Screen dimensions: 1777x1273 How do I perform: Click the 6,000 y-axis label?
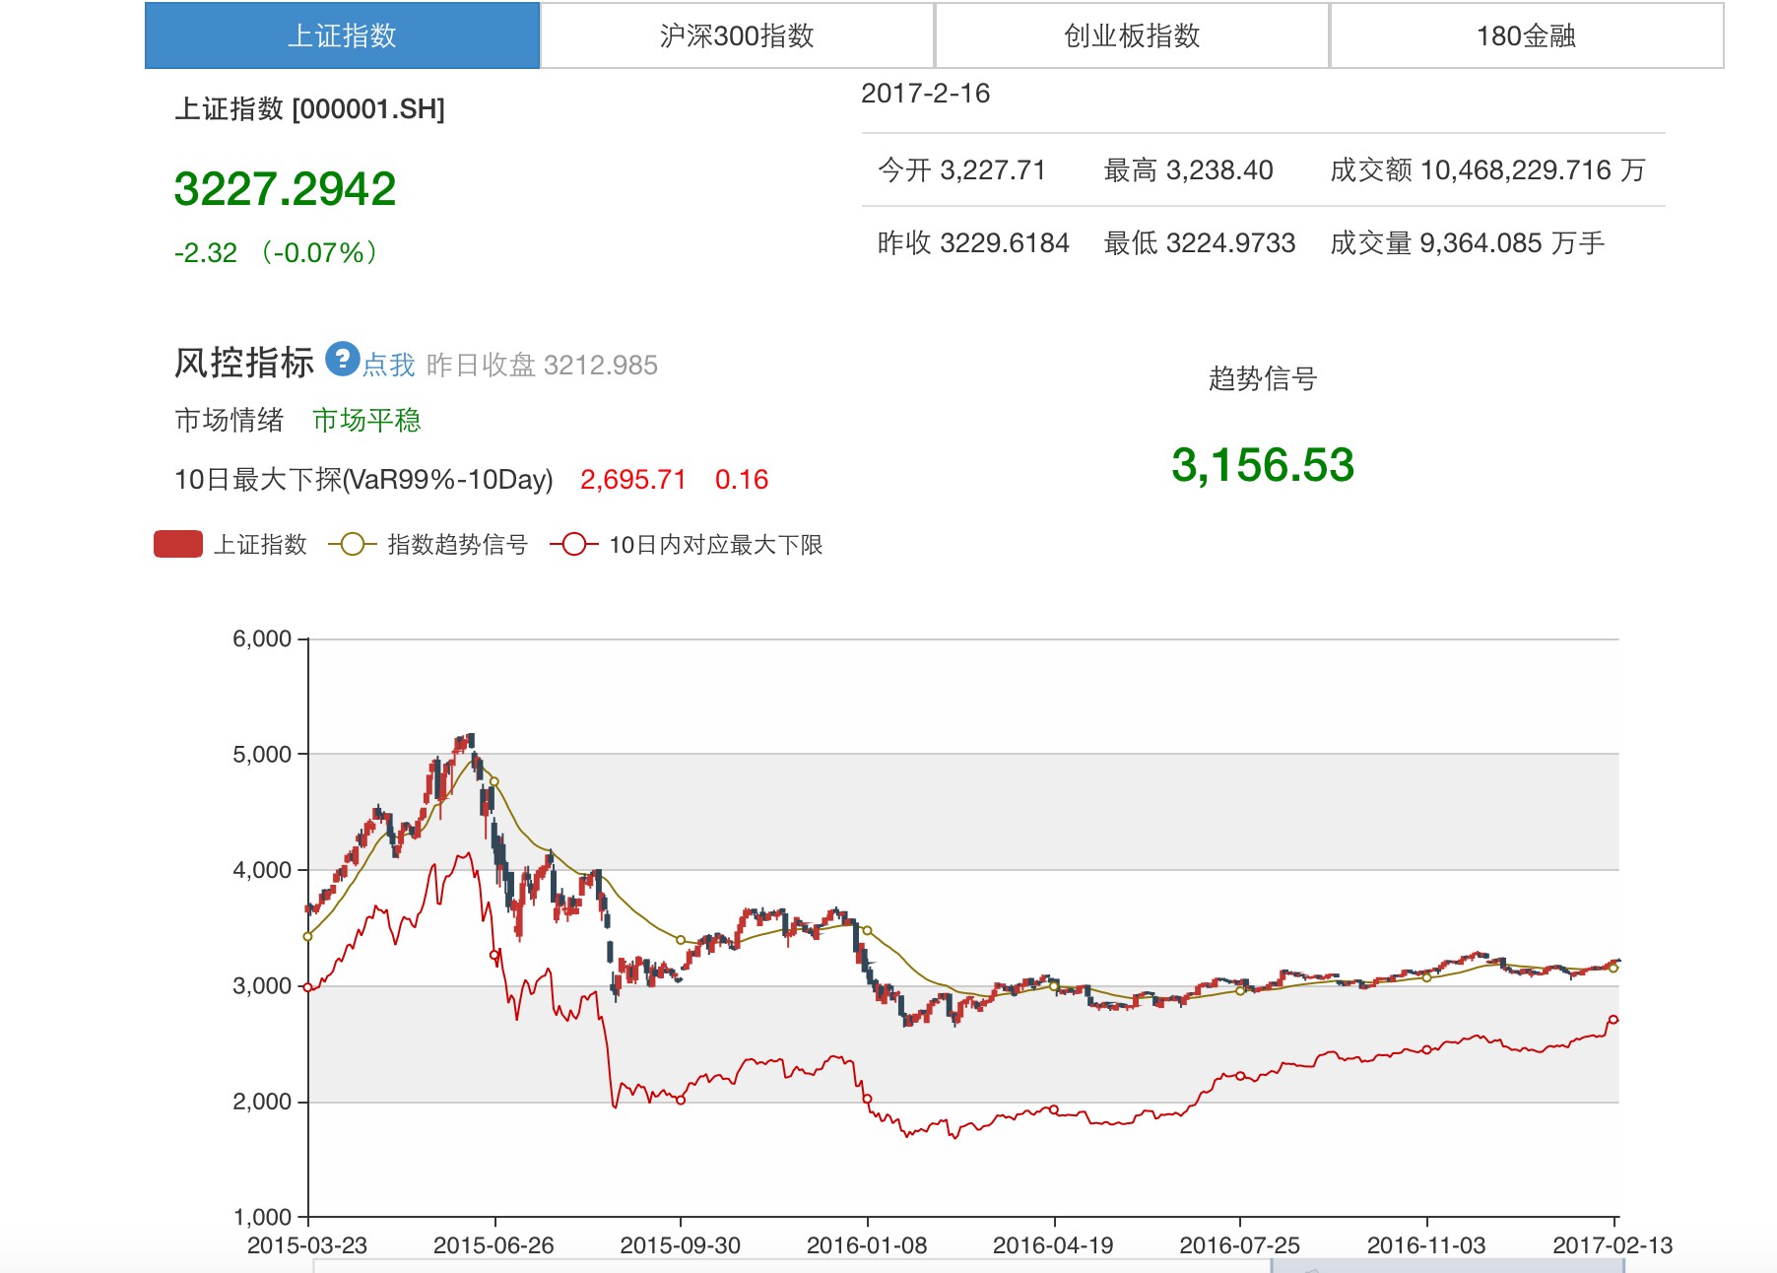(x=262, y=638)
